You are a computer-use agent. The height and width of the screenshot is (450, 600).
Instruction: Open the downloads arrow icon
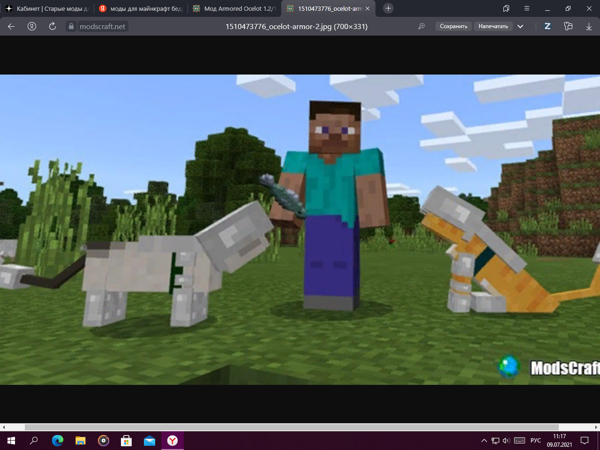(x=588, y=26)
